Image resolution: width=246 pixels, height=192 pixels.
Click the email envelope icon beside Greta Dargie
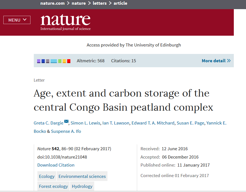click(x=66, y=121)
